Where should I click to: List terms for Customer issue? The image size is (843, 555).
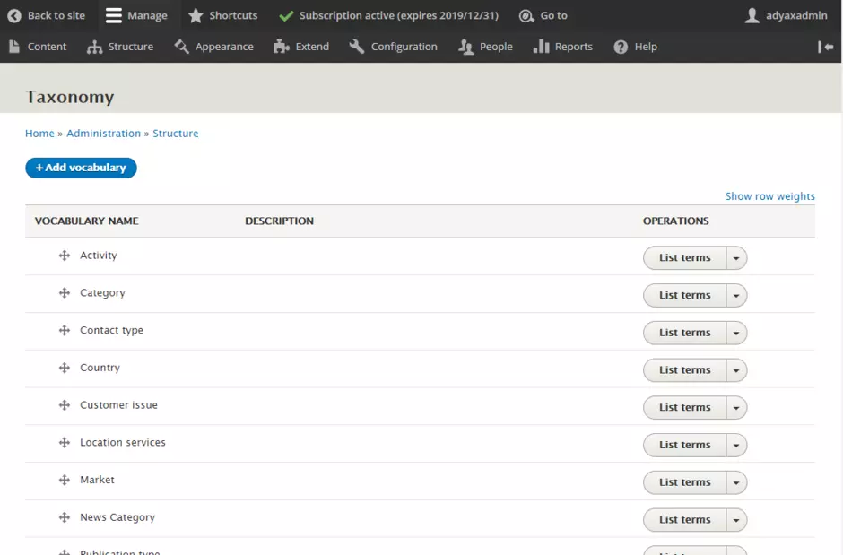[684, 408]
